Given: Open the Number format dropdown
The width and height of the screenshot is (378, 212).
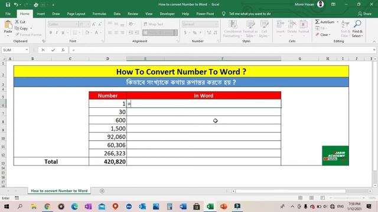Looking at the screenshot, I should [216, 24].
